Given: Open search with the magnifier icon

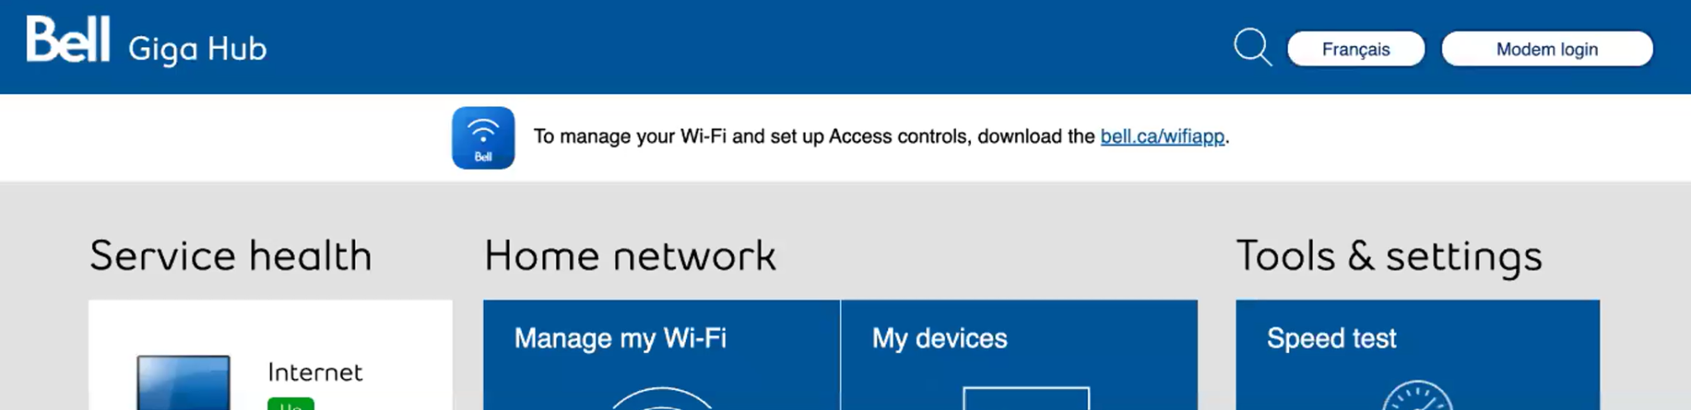Looking at the screenshot, I should pyautogui.click(x=1252, y=47).
